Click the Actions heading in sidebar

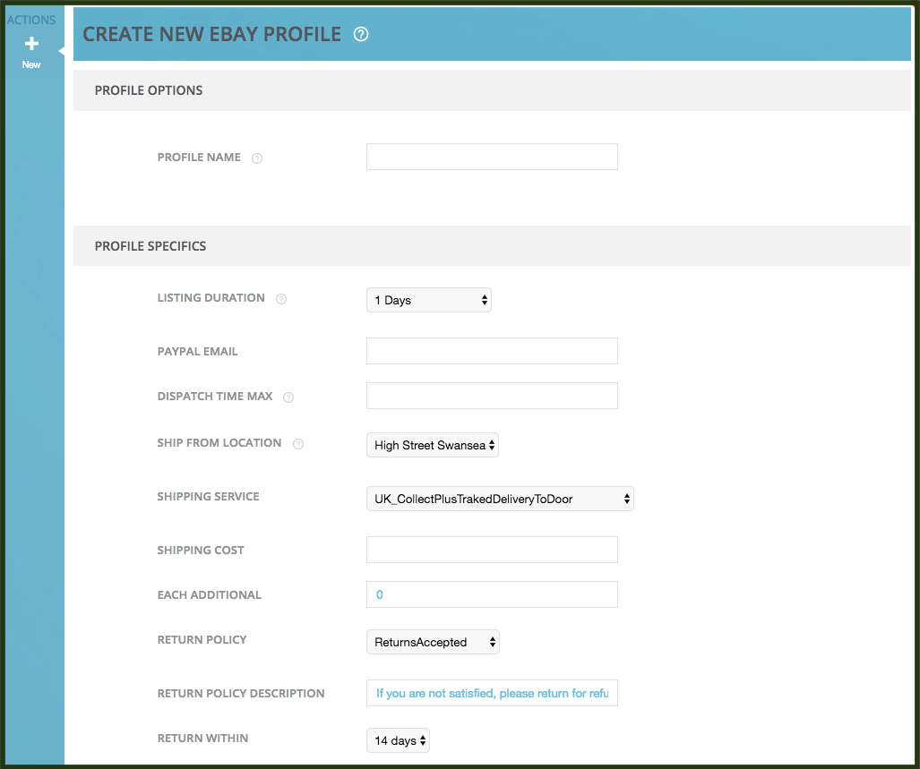click(31, 20)
